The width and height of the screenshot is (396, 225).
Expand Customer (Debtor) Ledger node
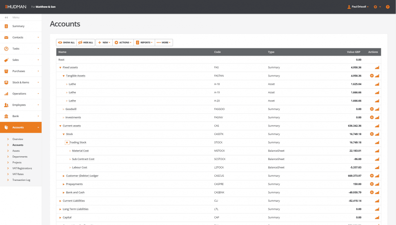click(x=64, y=176)
